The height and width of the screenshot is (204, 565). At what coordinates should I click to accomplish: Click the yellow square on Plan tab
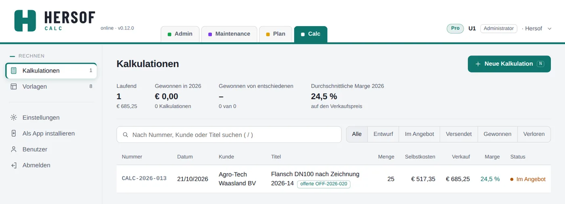point(268,34)
